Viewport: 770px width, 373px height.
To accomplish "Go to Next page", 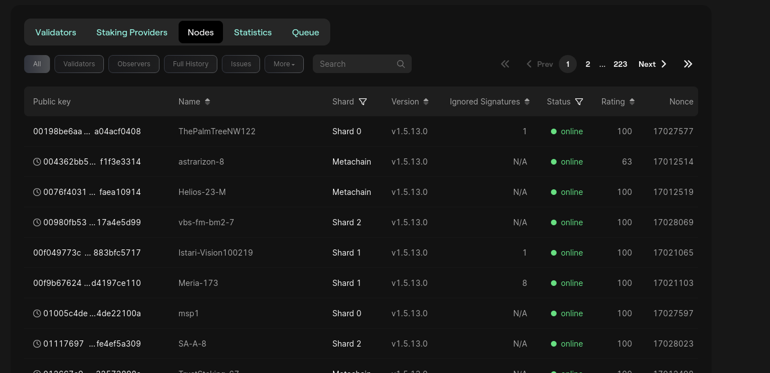I will click(652, 64).
